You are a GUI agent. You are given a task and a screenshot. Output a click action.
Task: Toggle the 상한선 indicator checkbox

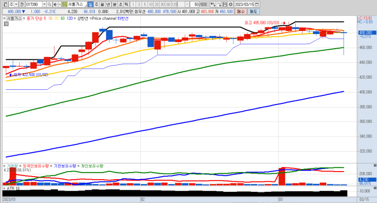pyautogui.click(x=75, y=18)
